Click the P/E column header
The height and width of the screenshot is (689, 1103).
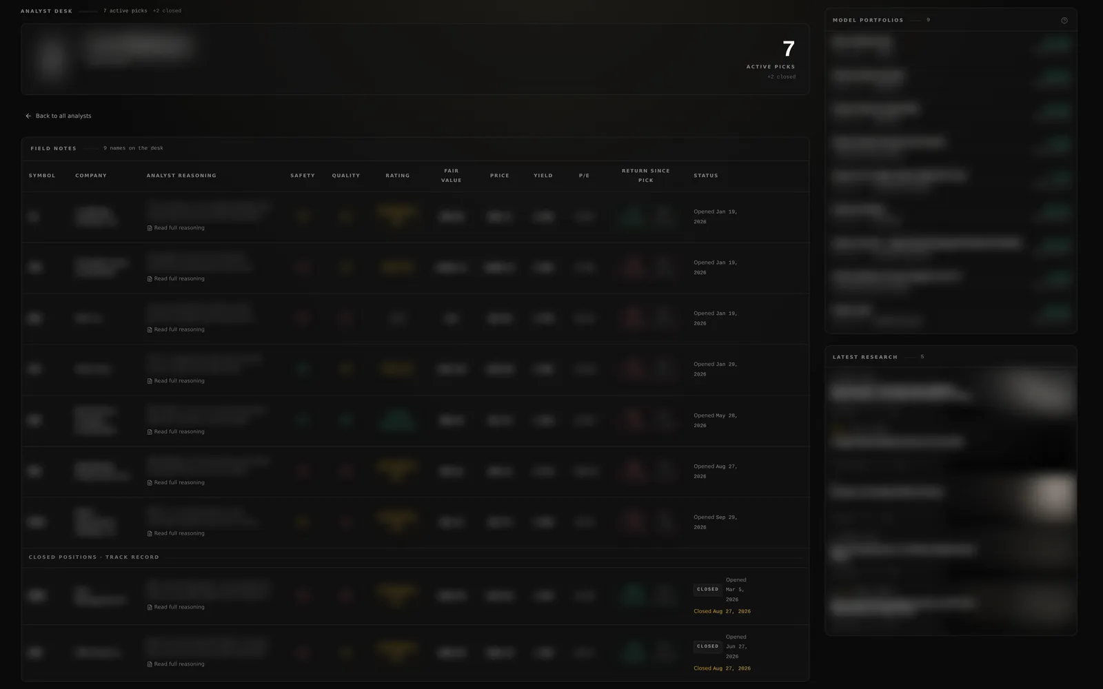point(585,176)
